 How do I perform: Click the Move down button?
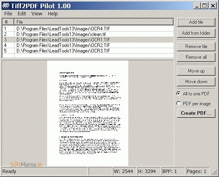coord(196,82)
